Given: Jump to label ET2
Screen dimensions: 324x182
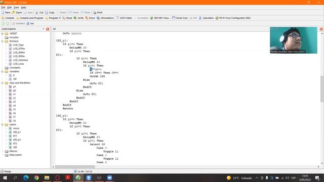Looking at the screenshot, I should 15,144.
